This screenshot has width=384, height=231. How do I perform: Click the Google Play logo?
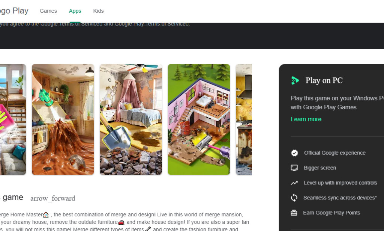point(15,11)
